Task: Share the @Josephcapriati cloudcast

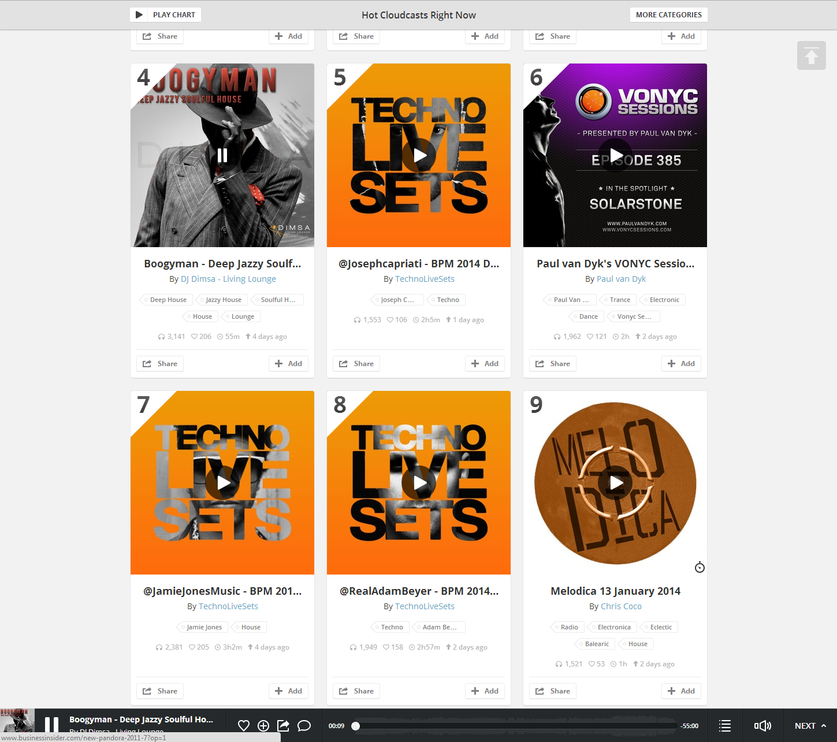Action: (356, 364)
